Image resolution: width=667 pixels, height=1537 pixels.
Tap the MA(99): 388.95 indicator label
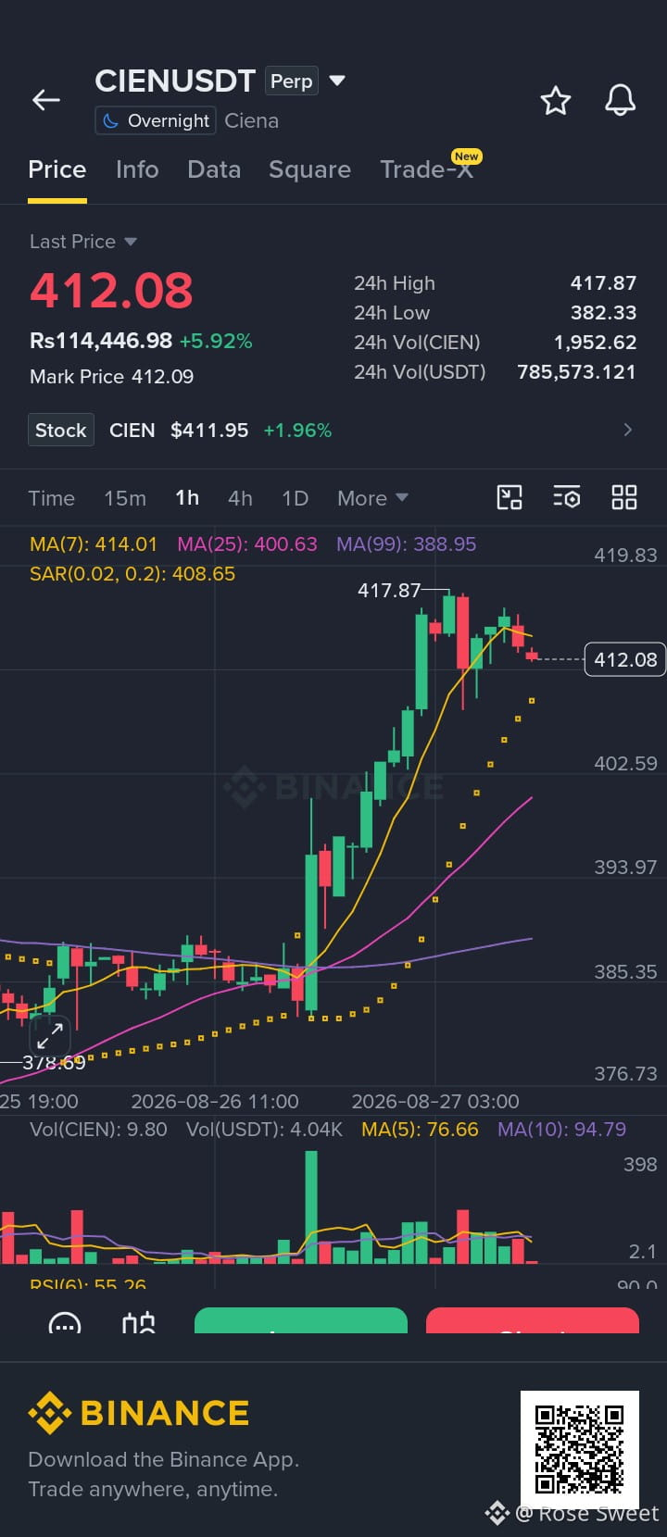click(x=407, y=544)
